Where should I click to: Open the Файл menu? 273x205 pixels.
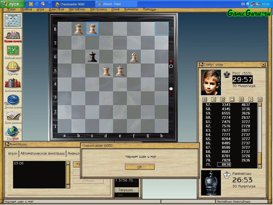click(11, 9)
